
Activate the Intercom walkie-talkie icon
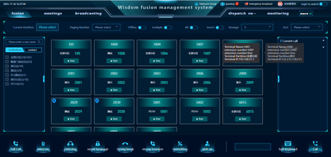[x=43, y=144]
